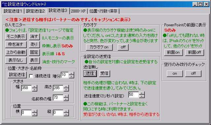Click the 前面on button
This screenshot has width=211, height=125.
click(173, 53)
